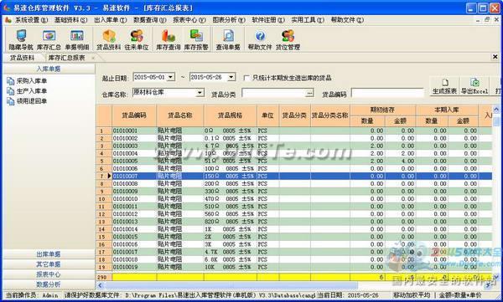The image size is (503, 302).
Task: Open 查询单据 toolbar icon
Action: click(x=228, y=39)
